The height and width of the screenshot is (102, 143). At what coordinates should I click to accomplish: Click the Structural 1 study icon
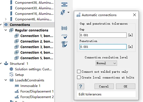coord(6,63)
